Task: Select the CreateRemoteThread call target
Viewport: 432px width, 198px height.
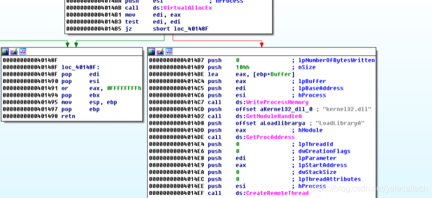Action: click(x=277, y=193)
